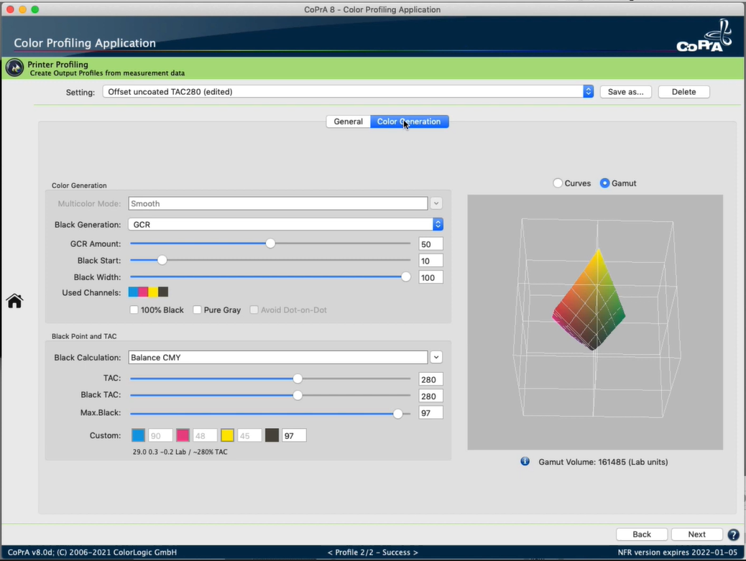Click the Printer Profiling module icon
Viewport: 746px width, 561px height.
coord(14,68)
